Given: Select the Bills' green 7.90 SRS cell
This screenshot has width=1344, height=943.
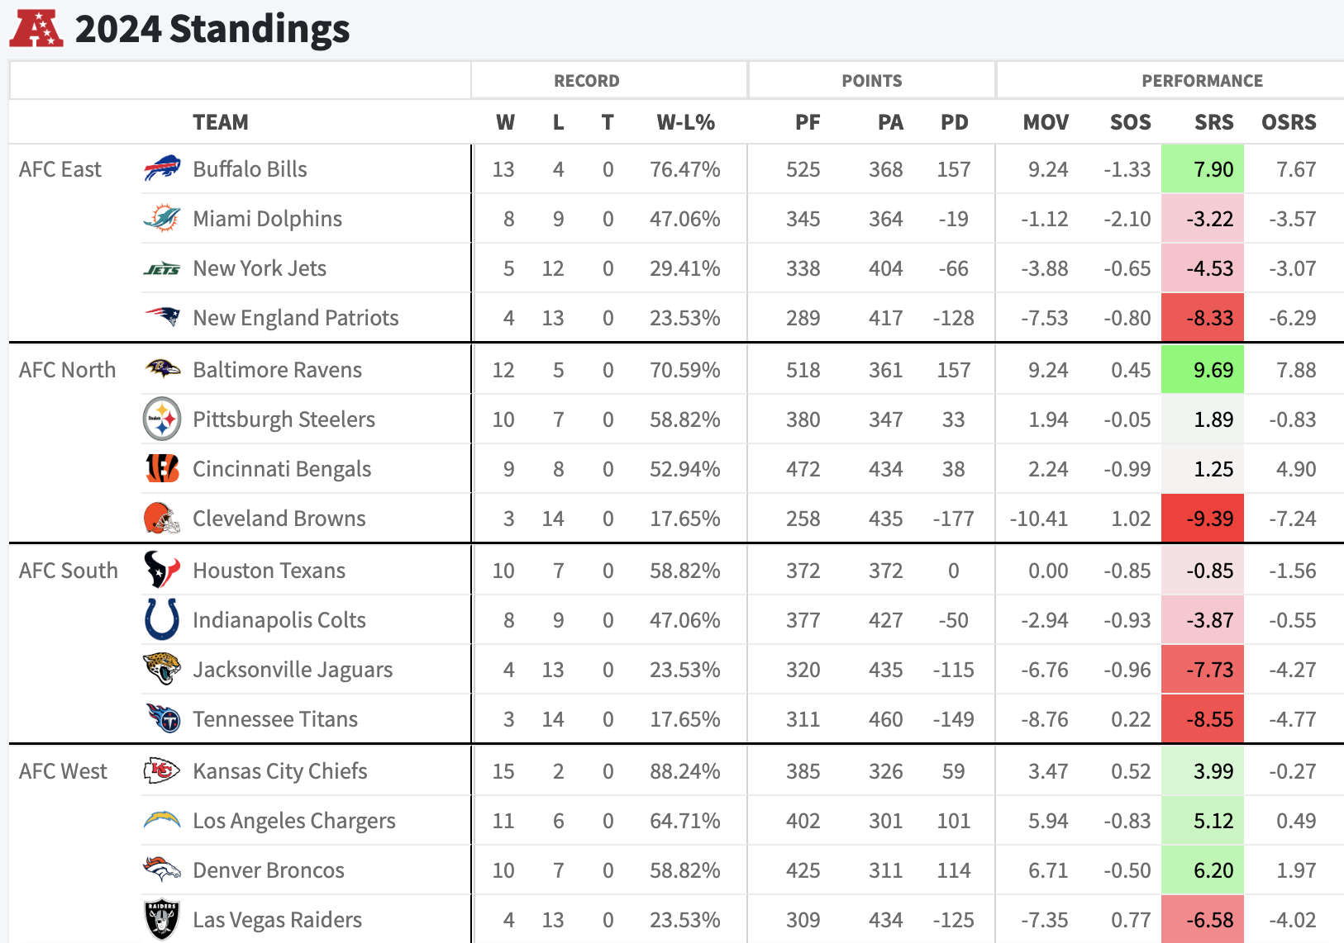Looking at the screenshot, I should (1203, 169).
